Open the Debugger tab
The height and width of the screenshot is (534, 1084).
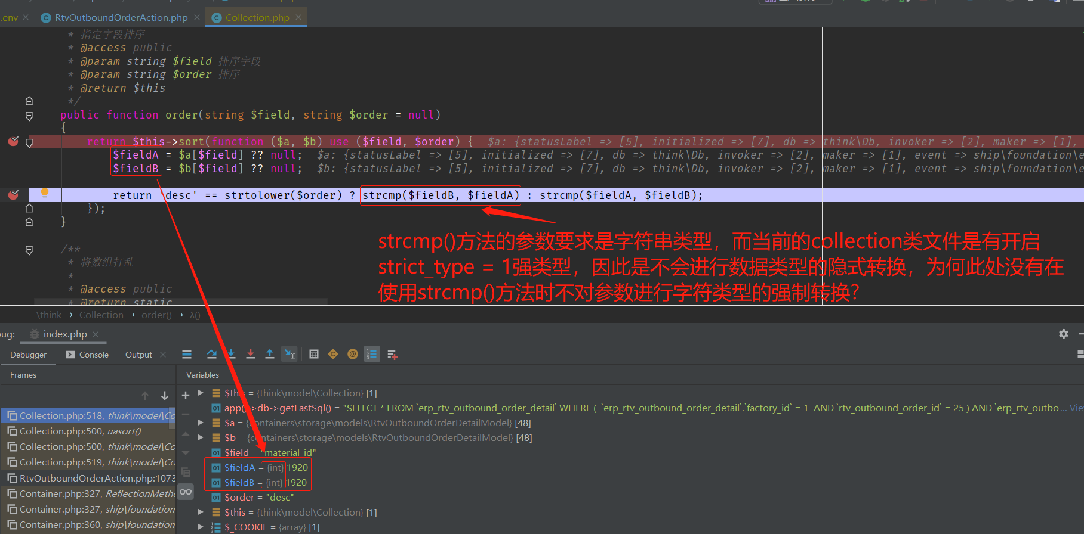pos(28,355)
